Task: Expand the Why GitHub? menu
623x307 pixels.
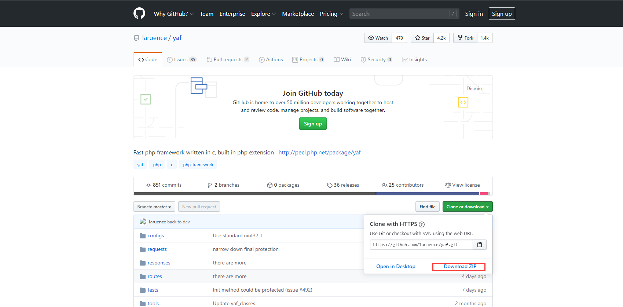Action: click(173, 14)
